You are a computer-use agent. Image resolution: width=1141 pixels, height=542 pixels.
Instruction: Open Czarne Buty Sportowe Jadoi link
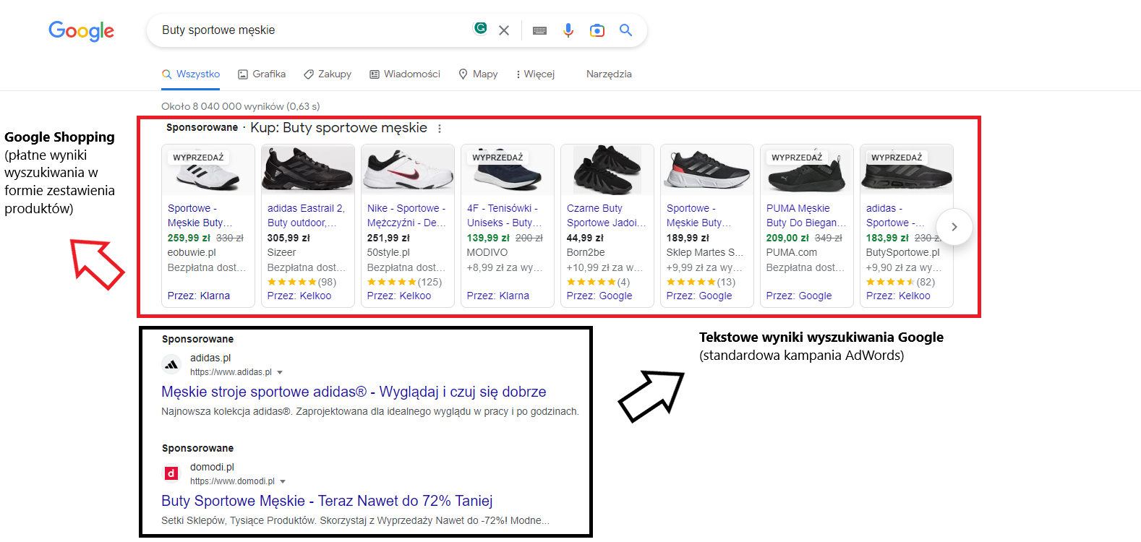click(606, 215)
